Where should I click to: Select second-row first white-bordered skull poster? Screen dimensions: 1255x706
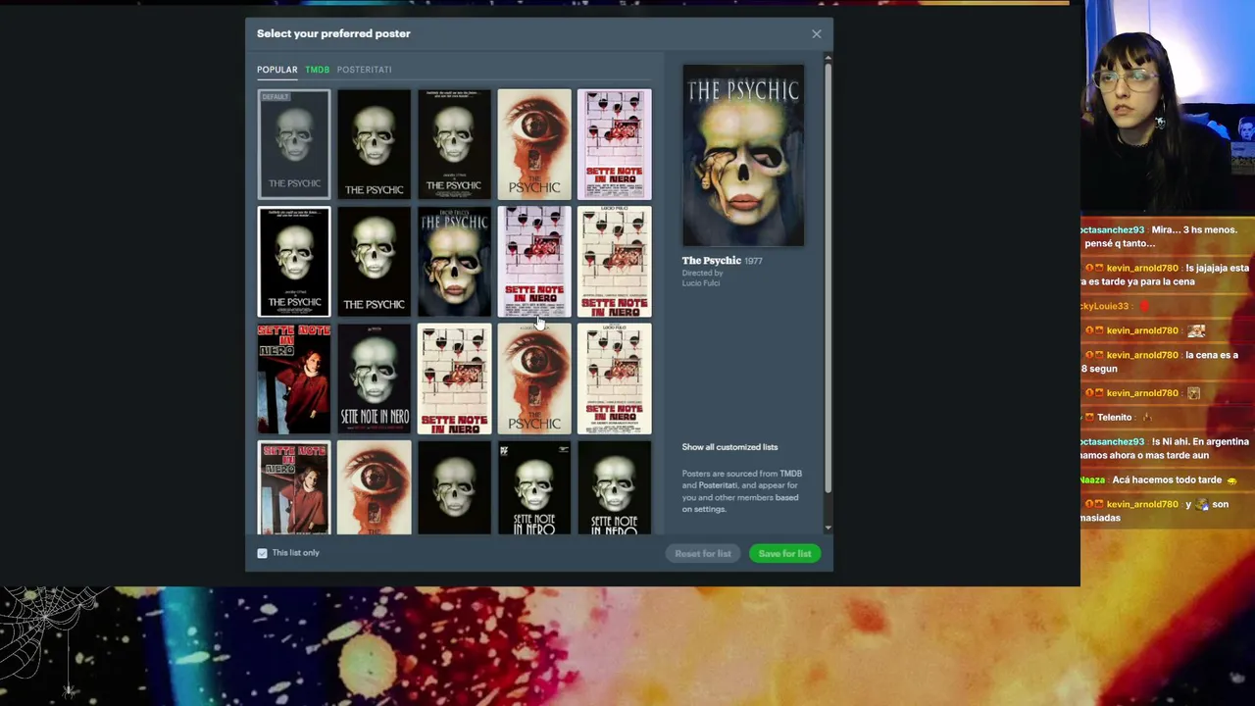[x=294, y=262]
